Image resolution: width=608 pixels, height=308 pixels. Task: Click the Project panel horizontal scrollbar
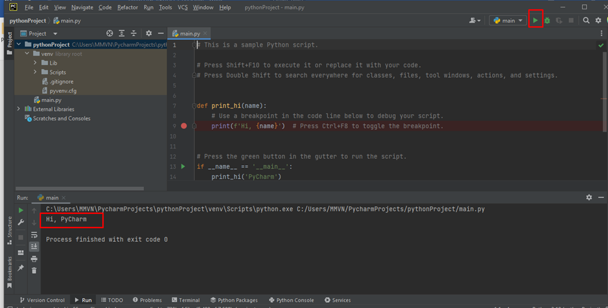[79, 188]
